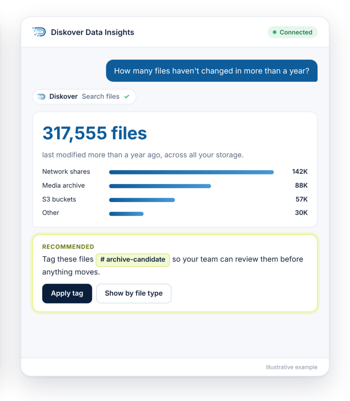The width and height of the screenshot is (350, 401).
Task: Click the Media archive label
Action: pyautogui.click(x=63, y=185)
